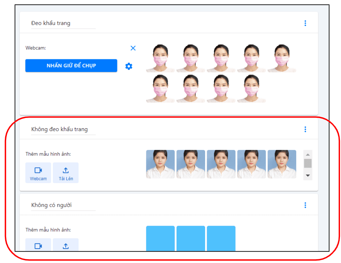Open webcam settings gear icon

click(x=129, y=66)
